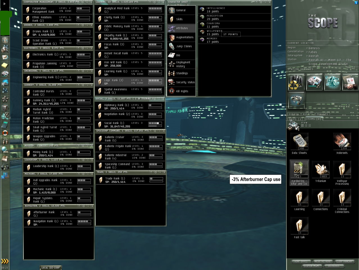The image size is (359, 270).
Task: Click the Social Rank level progress bar
Action: pos(155,123)
